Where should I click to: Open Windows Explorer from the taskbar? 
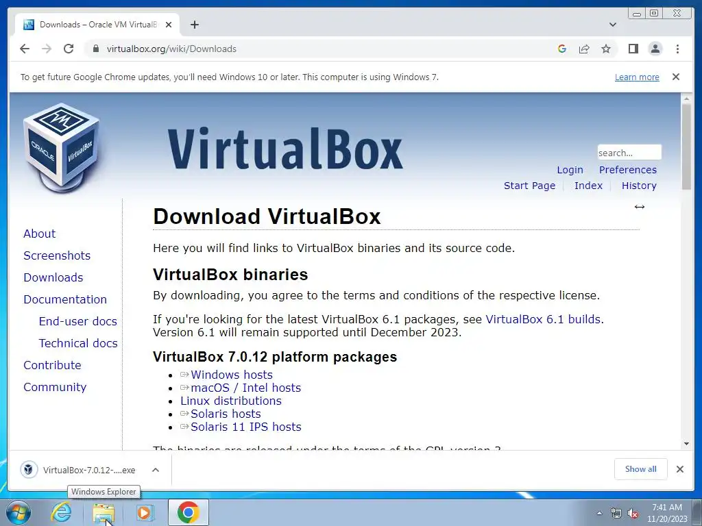104,512
